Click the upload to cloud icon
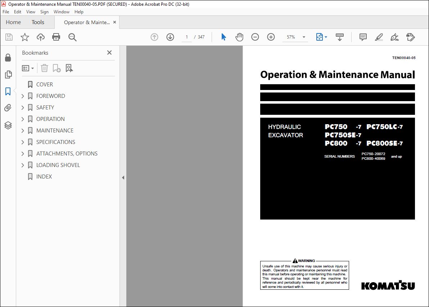429x307 pixels. (41, 37)
